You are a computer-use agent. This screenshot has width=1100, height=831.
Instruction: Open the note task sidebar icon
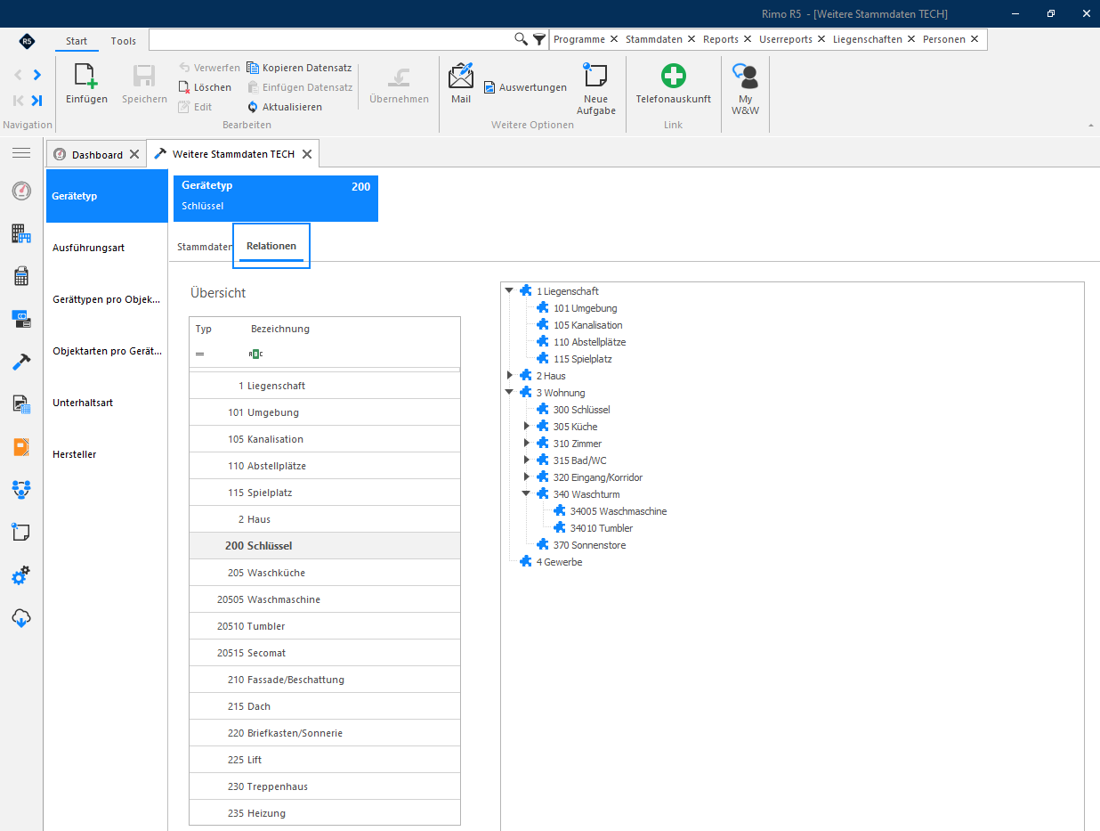(x=21, y=532)
